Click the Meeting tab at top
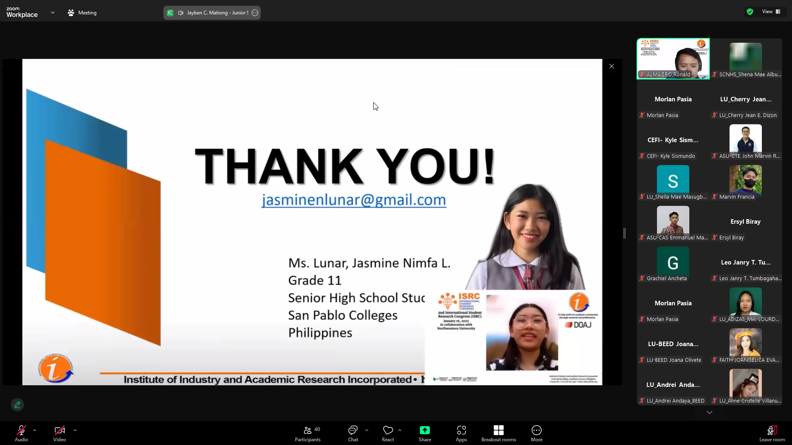This screenshot has width=792, height=445. 82,13
